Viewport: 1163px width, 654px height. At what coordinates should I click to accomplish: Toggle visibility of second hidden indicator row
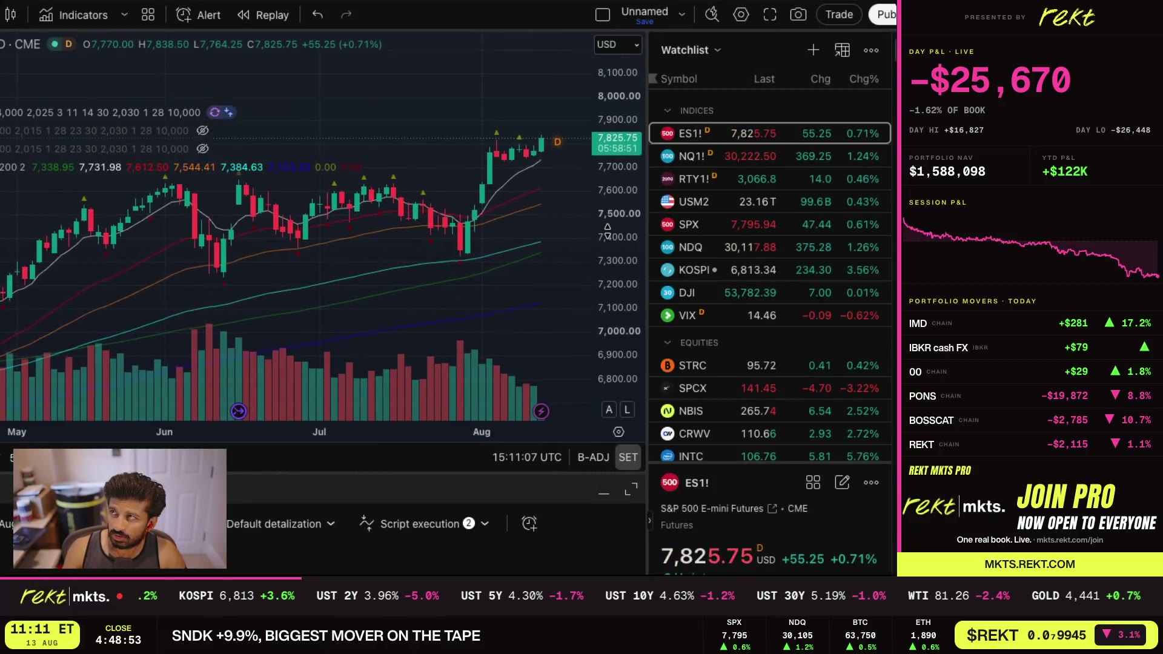click(x=203, y=148)
